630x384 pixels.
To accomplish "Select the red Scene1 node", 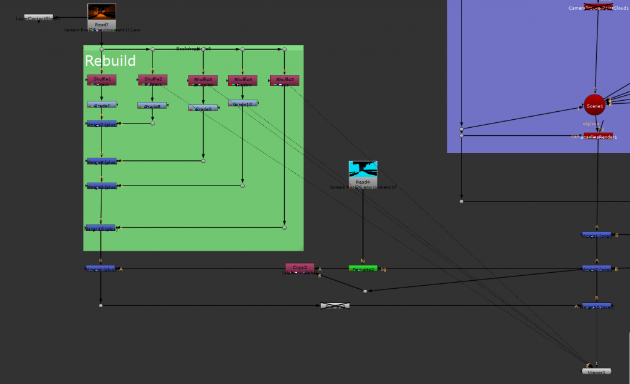I will pyautogui.click(x=594, y=105).
